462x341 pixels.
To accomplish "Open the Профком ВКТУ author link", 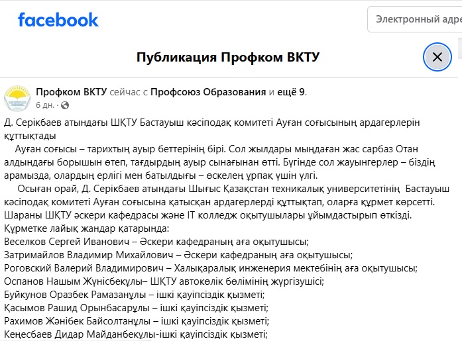I will coord(70,92).
